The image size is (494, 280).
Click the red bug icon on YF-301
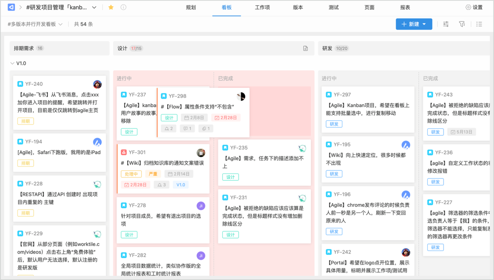coord(123,152)
